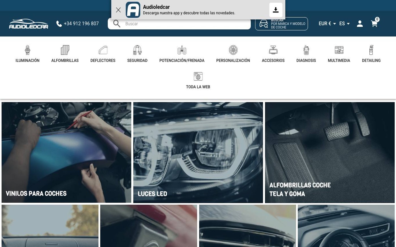The image size is (396, 247).
Task: Open the Multimedia category label
Action: pyautogui.click(x=339, y=60)
